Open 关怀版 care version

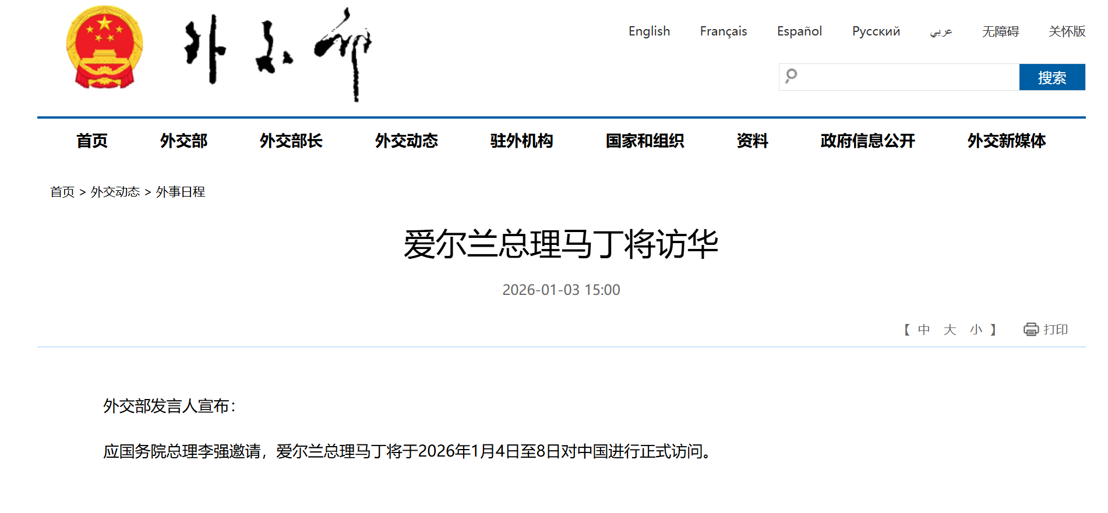[1067, 31]
